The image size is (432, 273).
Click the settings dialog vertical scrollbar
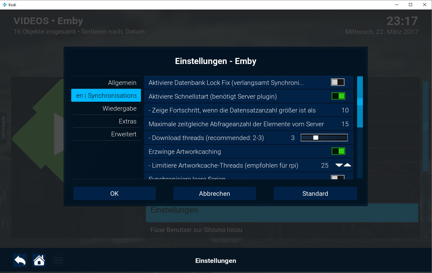point(360,127)
